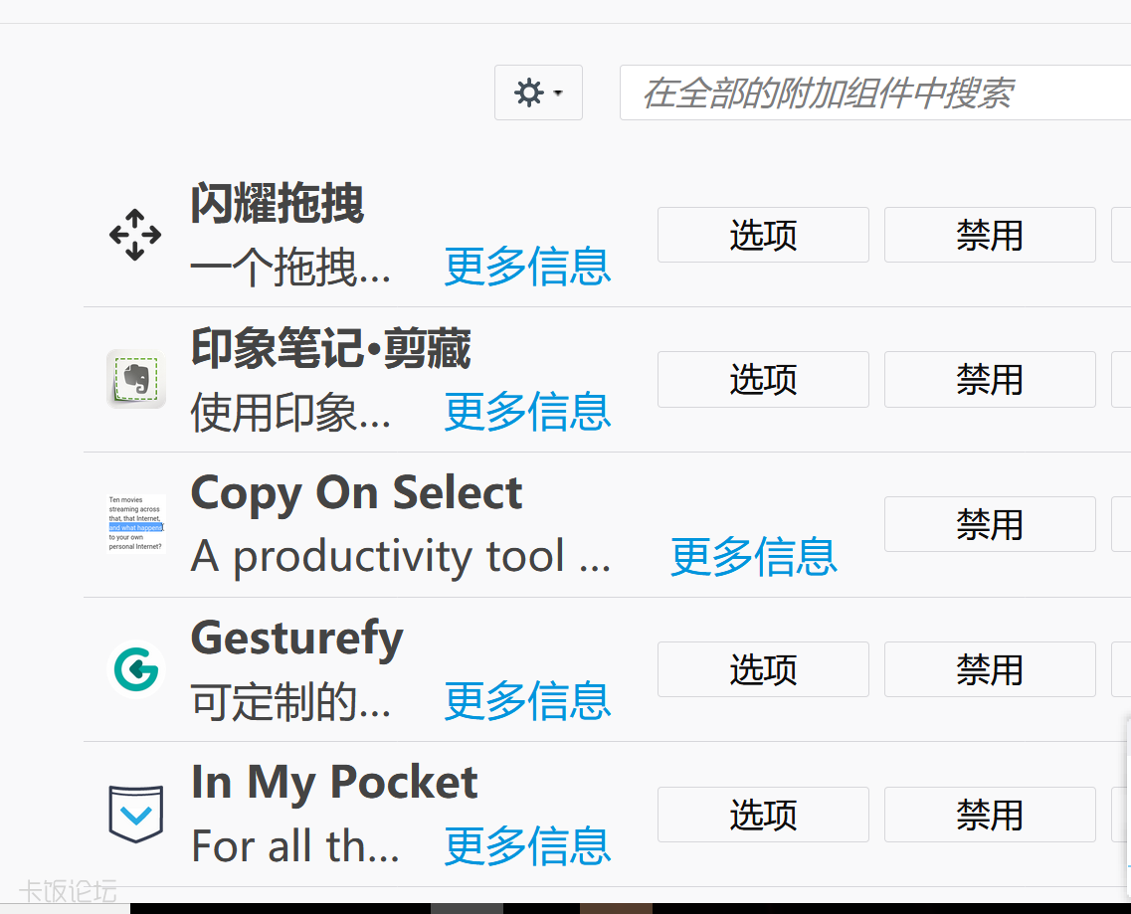The height and width of the screenshot is (914, 1131).
Task: Disable the Gesturefy extension
Action: point(990,669)
